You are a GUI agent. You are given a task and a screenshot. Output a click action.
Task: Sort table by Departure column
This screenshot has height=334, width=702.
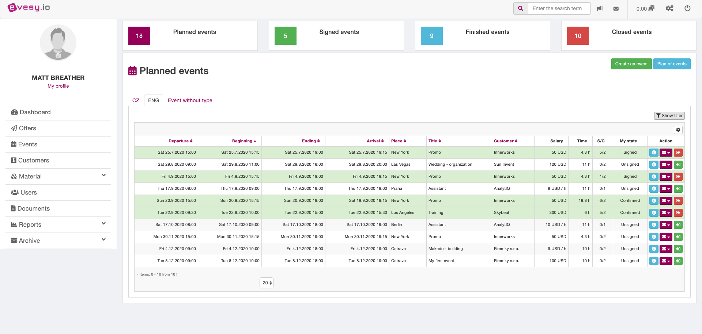pyautogui.click(x=180, y=141)
